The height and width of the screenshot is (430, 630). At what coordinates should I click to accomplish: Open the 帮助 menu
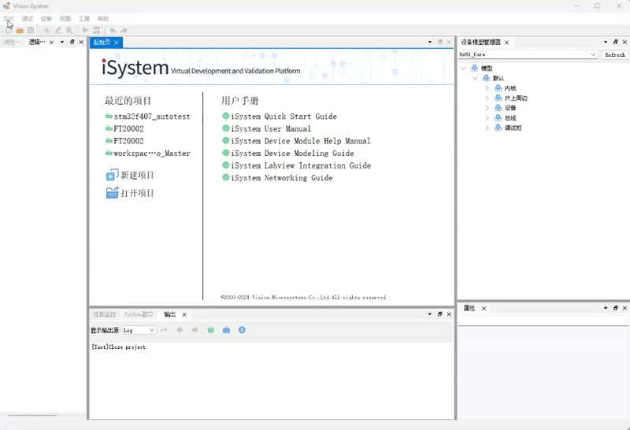(103, 18)
